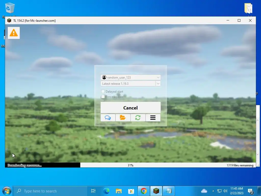Screen dimensions: 261x196
Task: Click the window resize grip in status bar
Action: [x=258, y=165]
